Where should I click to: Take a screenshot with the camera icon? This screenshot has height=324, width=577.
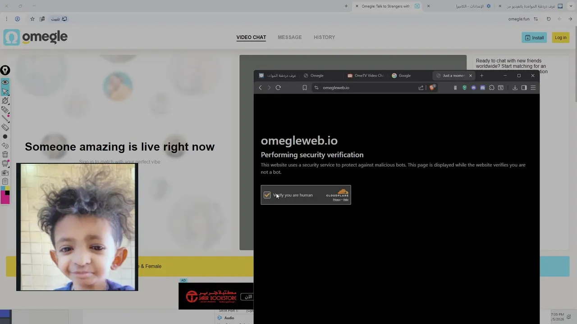[x=5, y=172]
